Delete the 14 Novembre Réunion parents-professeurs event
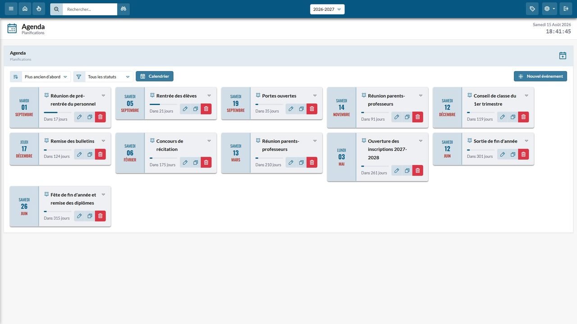Screen dimensions: 577x324 click(418, 117)
